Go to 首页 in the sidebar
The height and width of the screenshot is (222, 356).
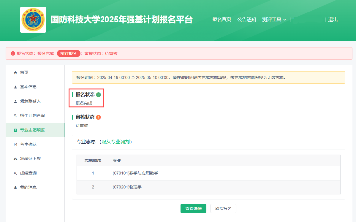point(35,72)
